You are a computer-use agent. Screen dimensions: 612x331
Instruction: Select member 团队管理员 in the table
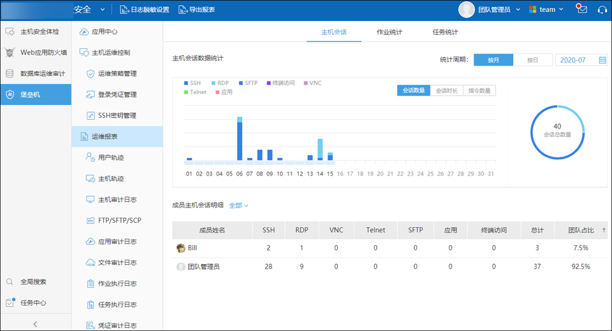[204, 267]
